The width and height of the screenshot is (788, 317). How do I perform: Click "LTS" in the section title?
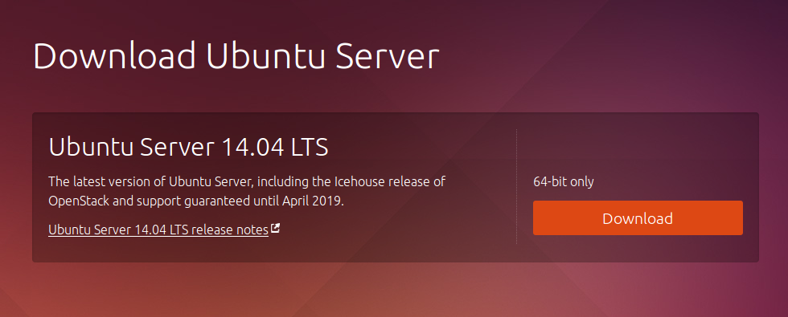[x=310, y=148]
